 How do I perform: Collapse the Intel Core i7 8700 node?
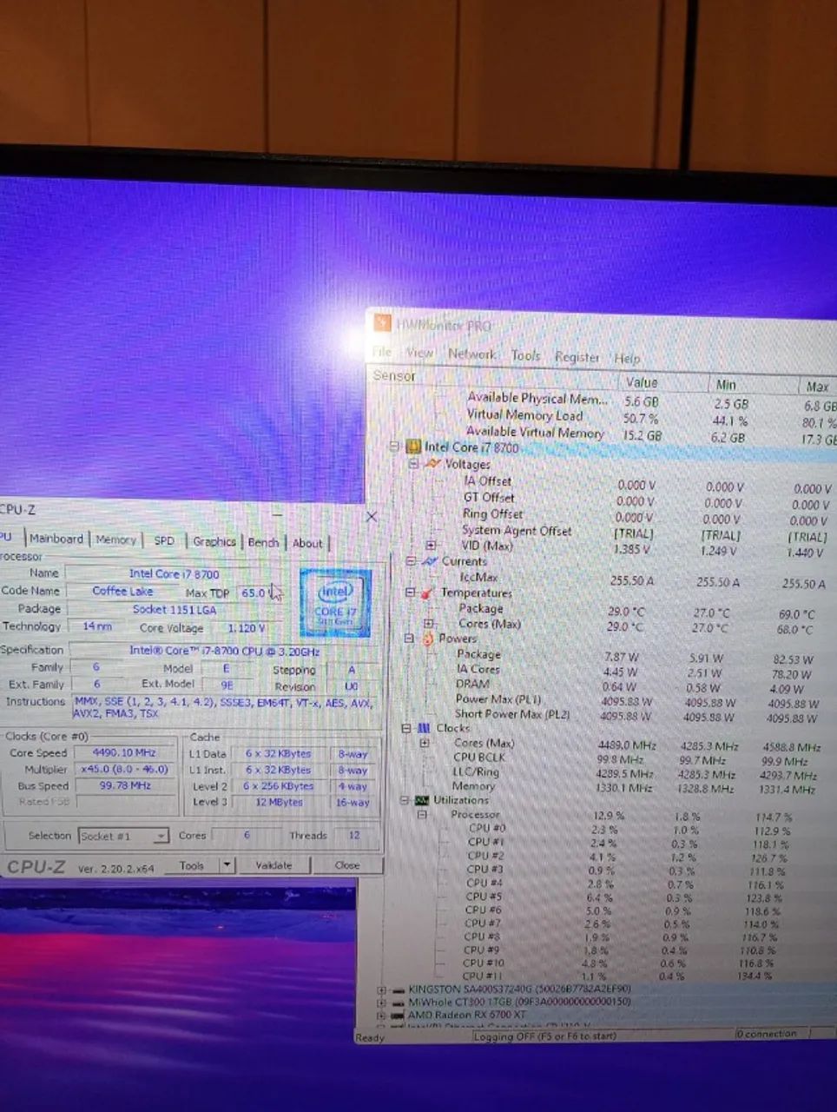(395, 446)
